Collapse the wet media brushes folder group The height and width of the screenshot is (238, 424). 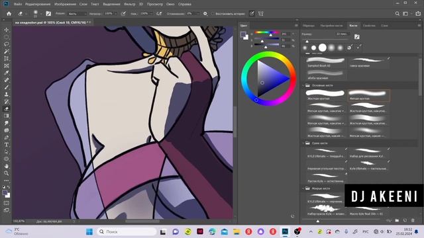pos(303,188)
